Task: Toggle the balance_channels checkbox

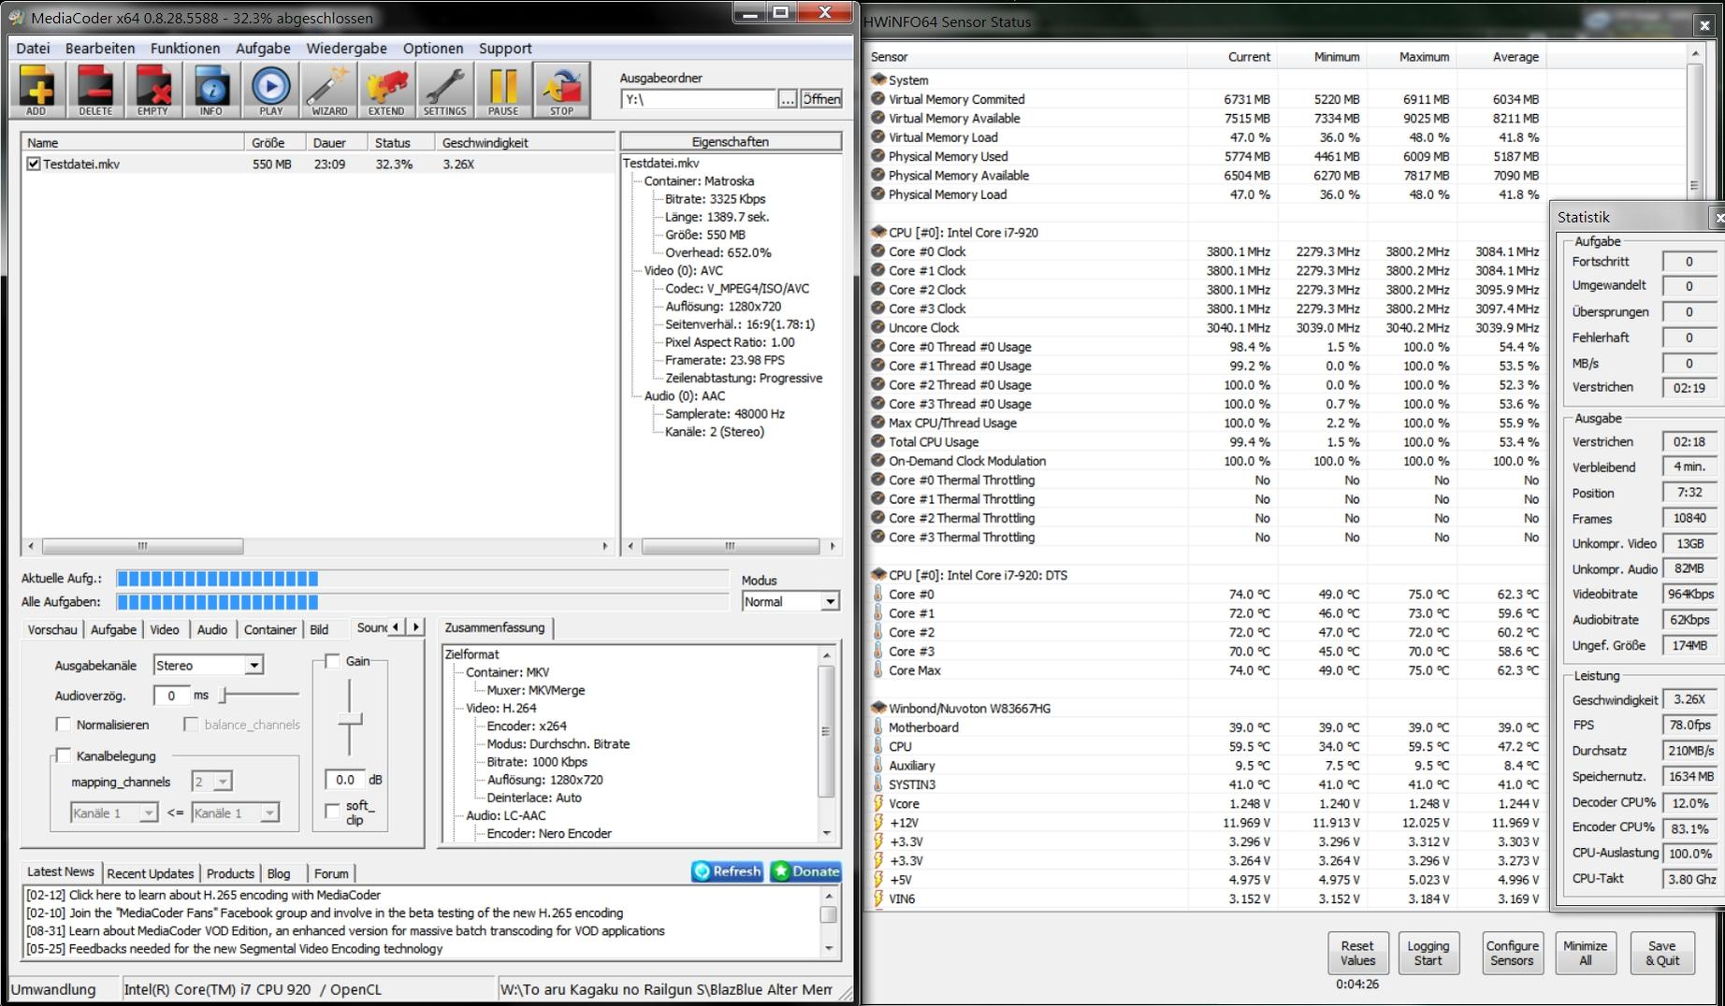Action: tap(191, 725)
